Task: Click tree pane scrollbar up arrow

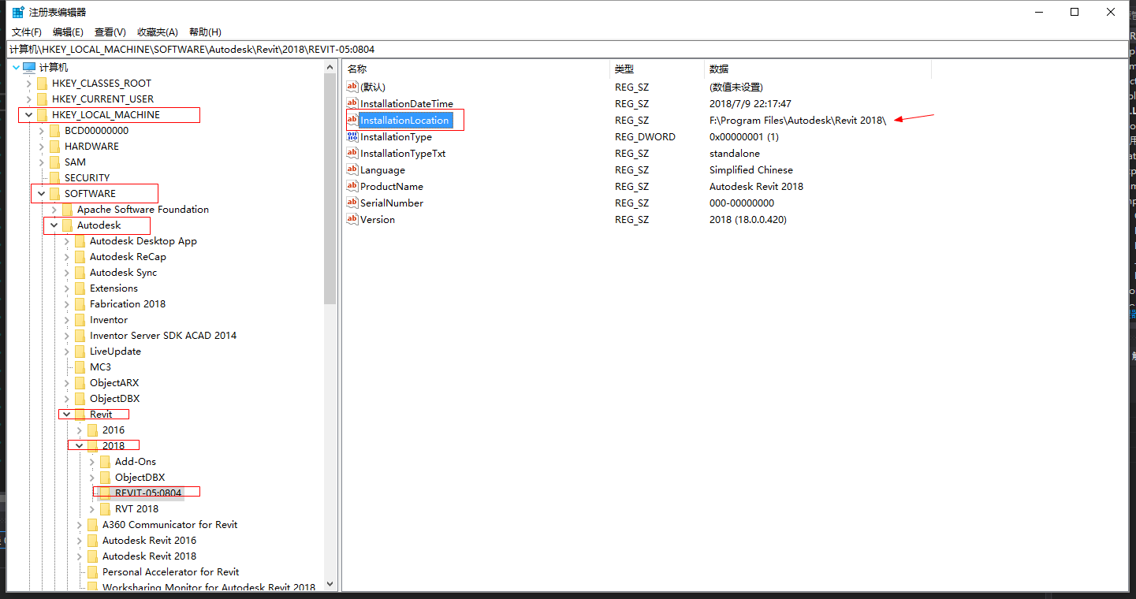Action: (330, 67)
